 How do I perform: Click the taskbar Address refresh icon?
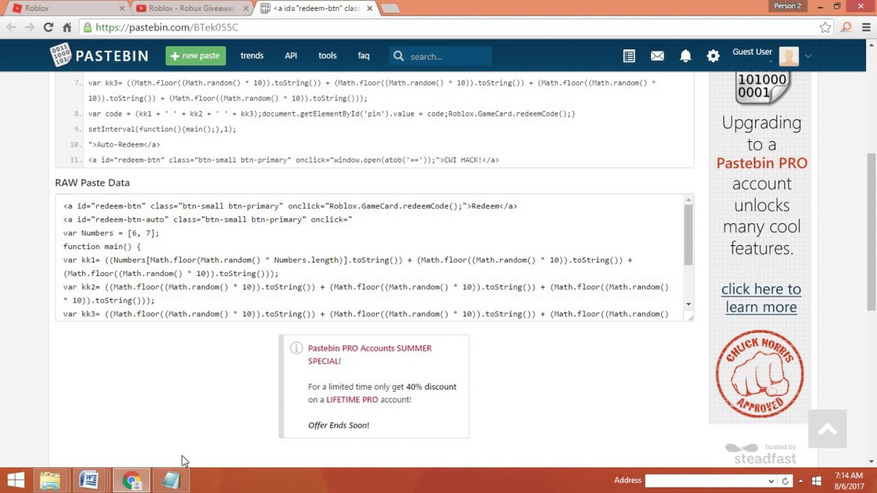point(785,481)
